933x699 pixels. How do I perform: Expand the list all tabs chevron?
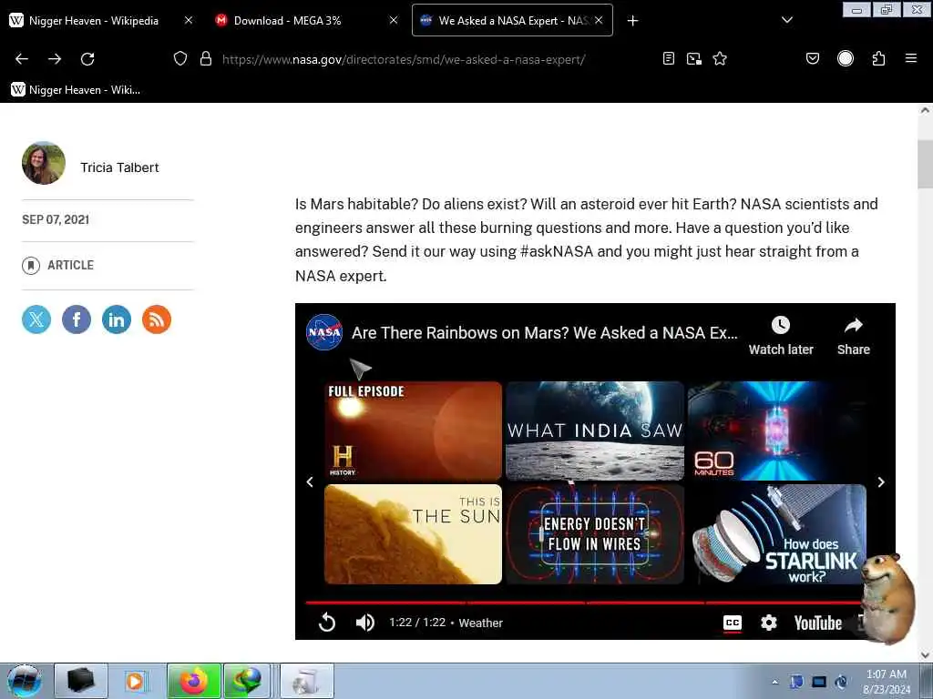(787, 21)
